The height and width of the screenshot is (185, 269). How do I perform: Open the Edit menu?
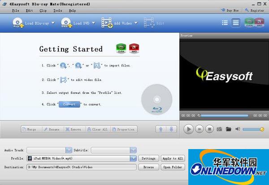pos(29,10)
